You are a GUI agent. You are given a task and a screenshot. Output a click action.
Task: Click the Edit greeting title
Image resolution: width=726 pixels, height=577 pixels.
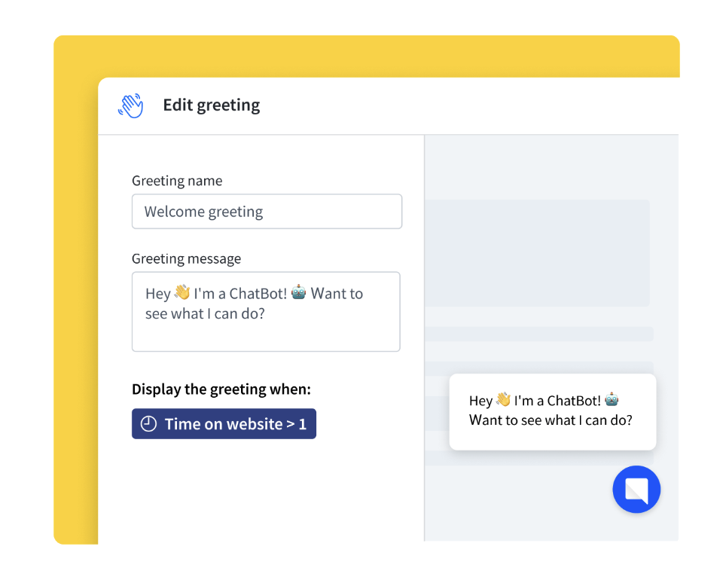coord(212,105)
